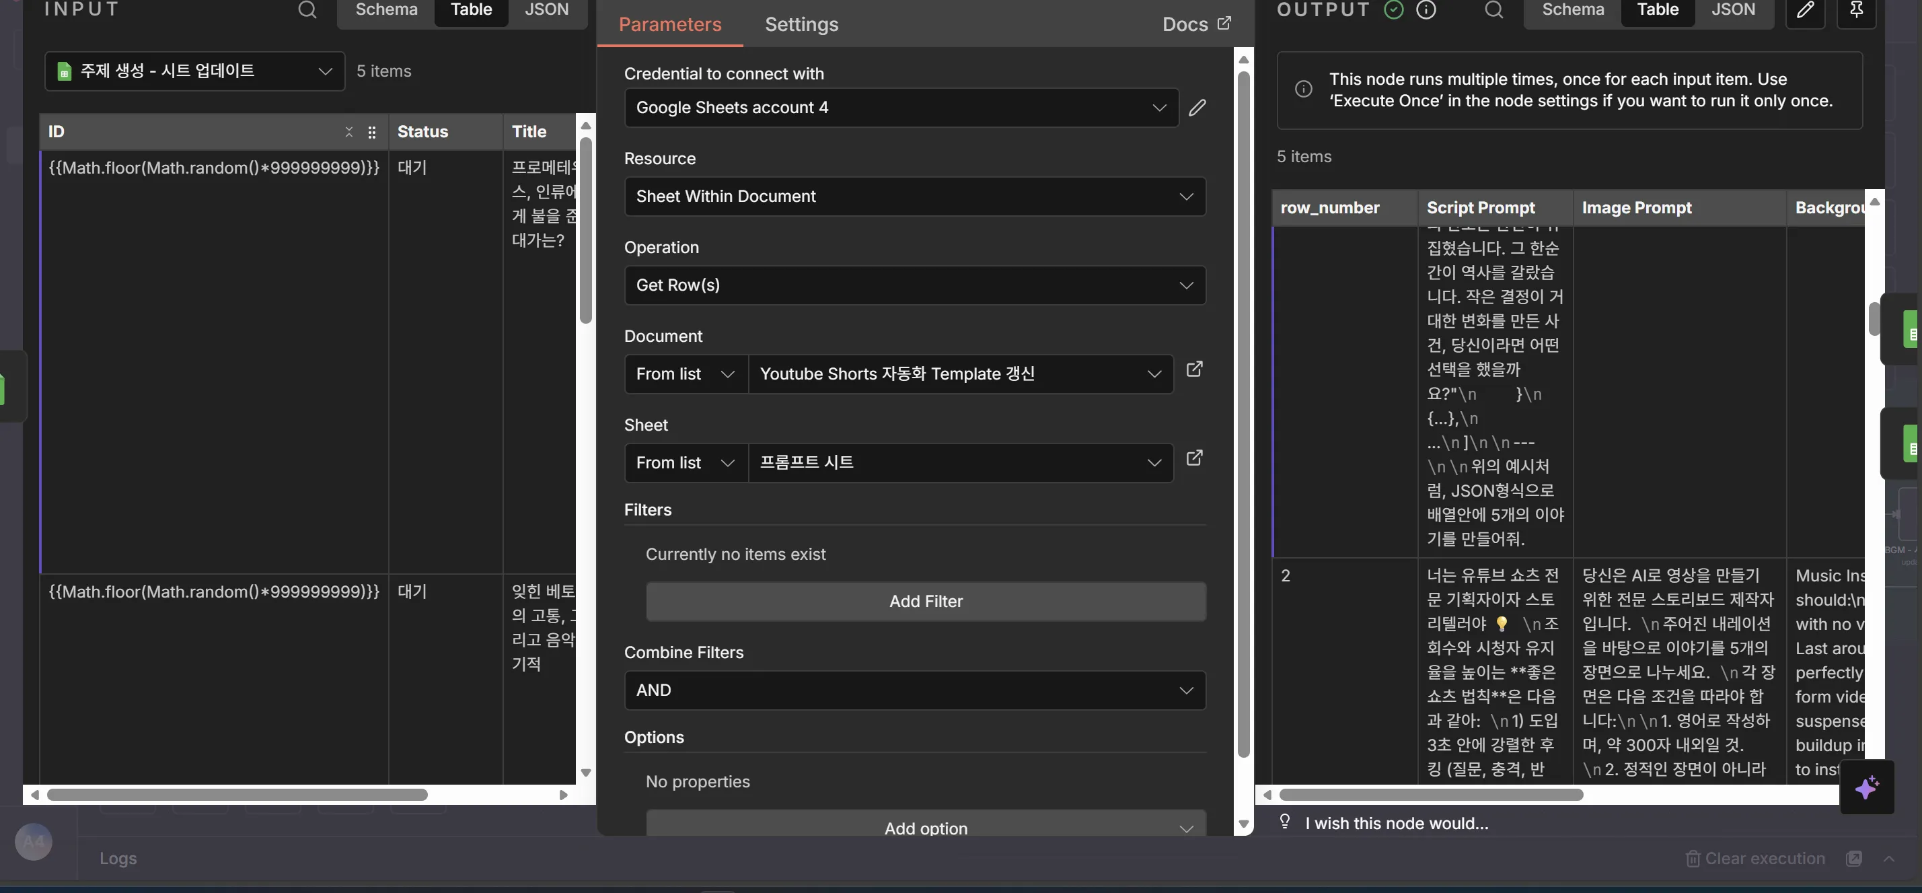Click the Add Filter button
The width and height of the screenshot is (1922, 893).
click(x=925, y=601)
